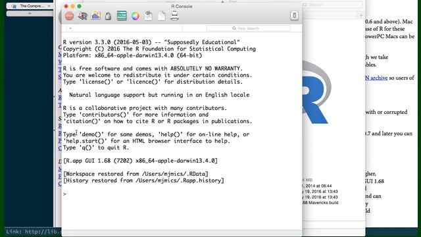This screenshot has height=237, width=421.
Task: Click the 'Workspace restored from' line
Action: pyautogui.click(x=136, y=174)
